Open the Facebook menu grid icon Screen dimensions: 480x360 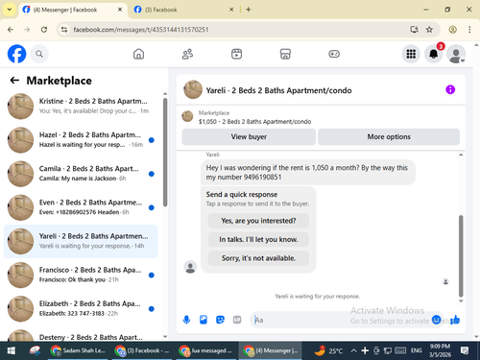[411, 54]
